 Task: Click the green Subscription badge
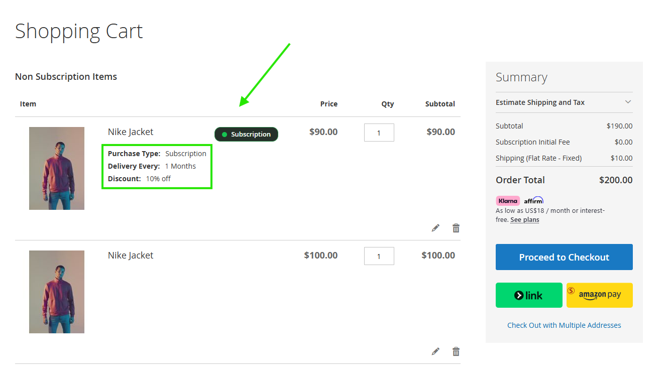(246, 134)
